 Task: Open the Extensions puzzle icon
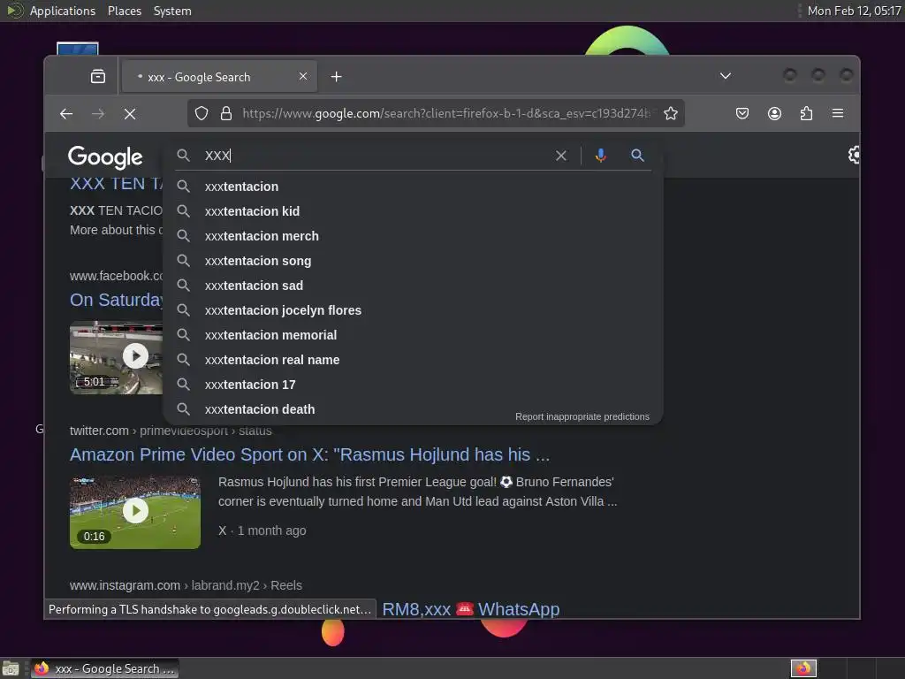806,113
